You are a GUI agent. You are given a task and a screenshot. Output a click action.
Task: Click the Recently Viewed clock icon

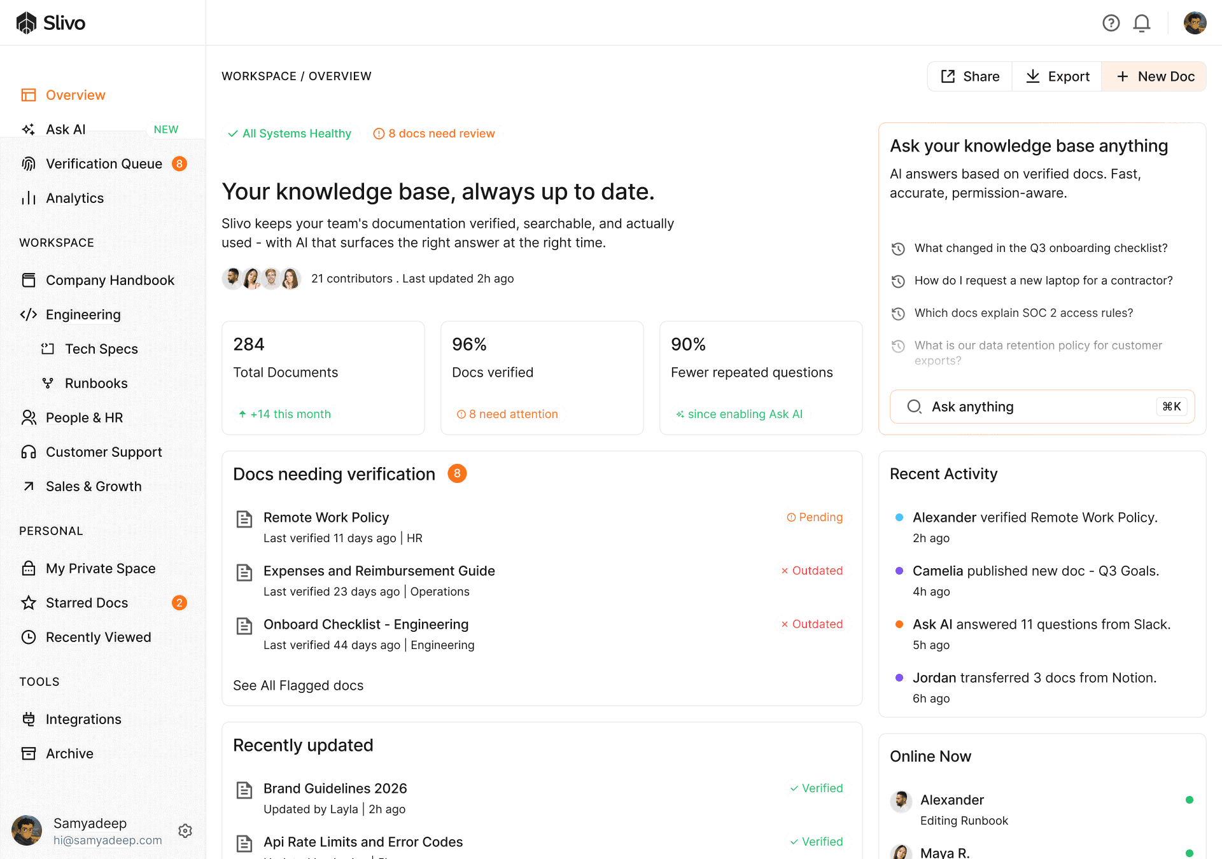coord(29,637)
